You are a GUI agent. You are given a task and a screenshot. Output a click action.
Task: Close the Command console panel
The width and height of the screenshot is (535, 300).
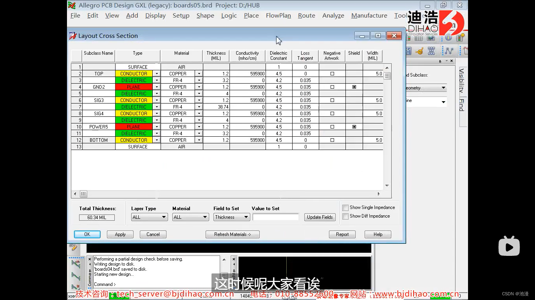(90, 259)
